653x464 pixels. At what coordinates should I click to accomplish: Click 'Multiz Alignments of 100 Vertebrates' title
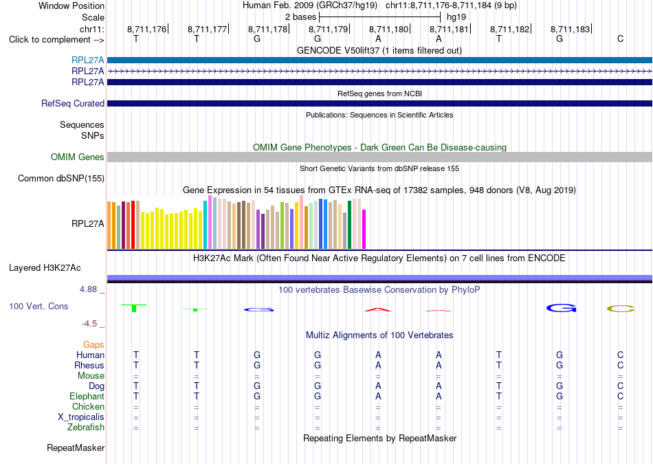click(379, 335)
